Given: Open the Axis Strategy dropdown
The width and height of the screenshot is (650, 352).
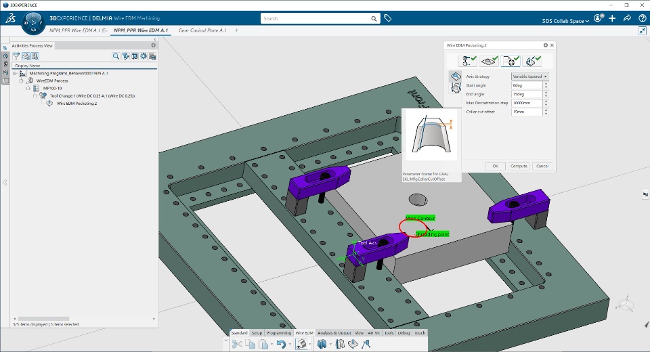Looking at the screenshot, I should [x=529, y=76].
